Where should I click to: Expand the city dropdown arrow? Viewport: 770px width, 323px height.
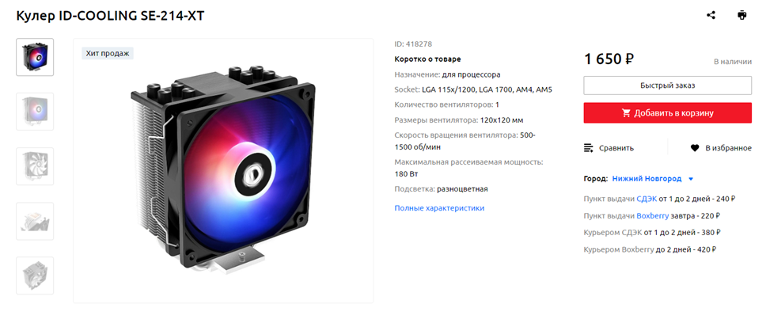pos(691,179)
